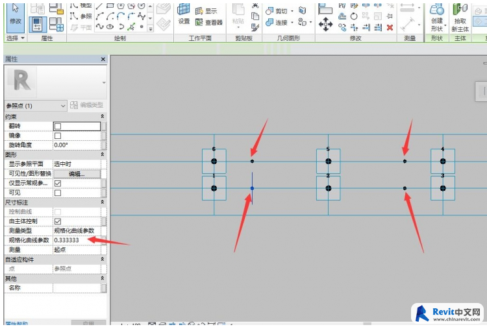This screenshot has height=327, width=487.
Task: Select the Move tool
Action: pyautogui.click(x=325, y=24)
